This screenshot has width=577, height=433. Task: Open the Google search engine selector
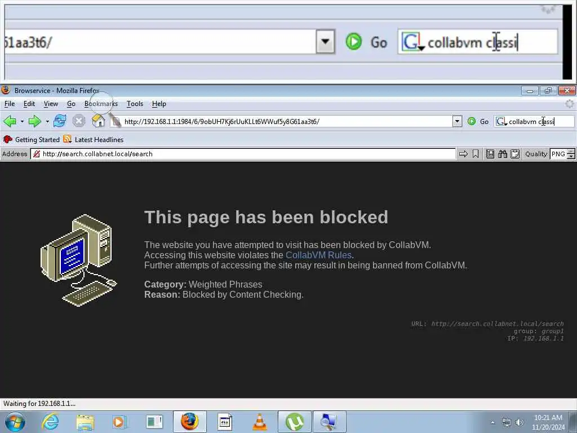coord(501,122)
